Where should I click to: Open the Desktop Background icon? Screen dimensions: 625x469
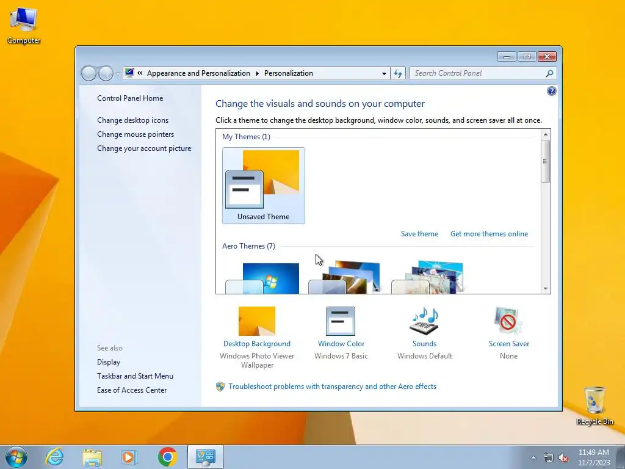pos(257,321)
